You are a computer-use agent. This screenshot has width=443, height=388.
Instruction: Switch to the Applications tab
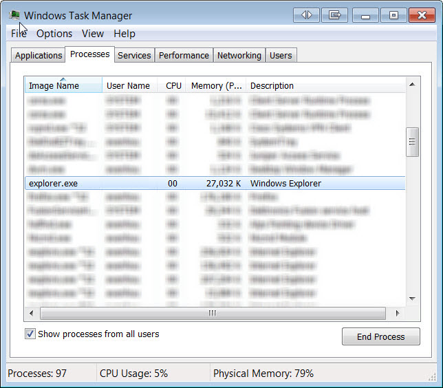(x=39, y=56)
